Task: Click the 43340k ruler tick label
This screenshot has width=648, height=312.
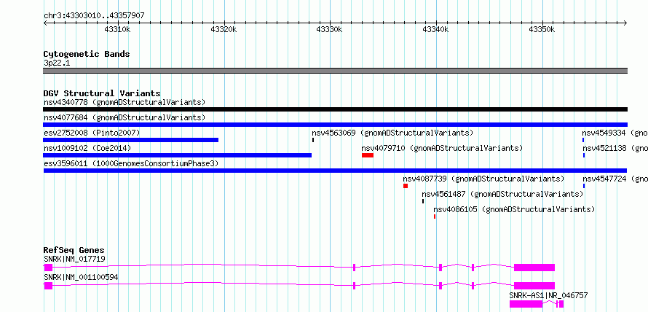Action: (x=435, y=30)
